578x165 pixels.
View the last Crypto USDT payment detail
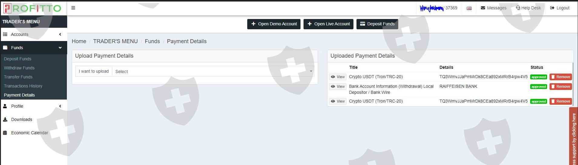pos(337,101)
